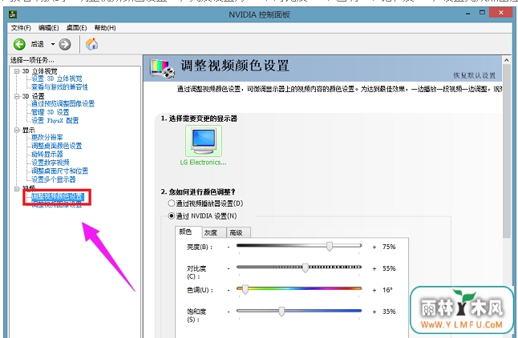Click the grey Forward arrow icon
518x338 pixels.
tap(65, 44)
